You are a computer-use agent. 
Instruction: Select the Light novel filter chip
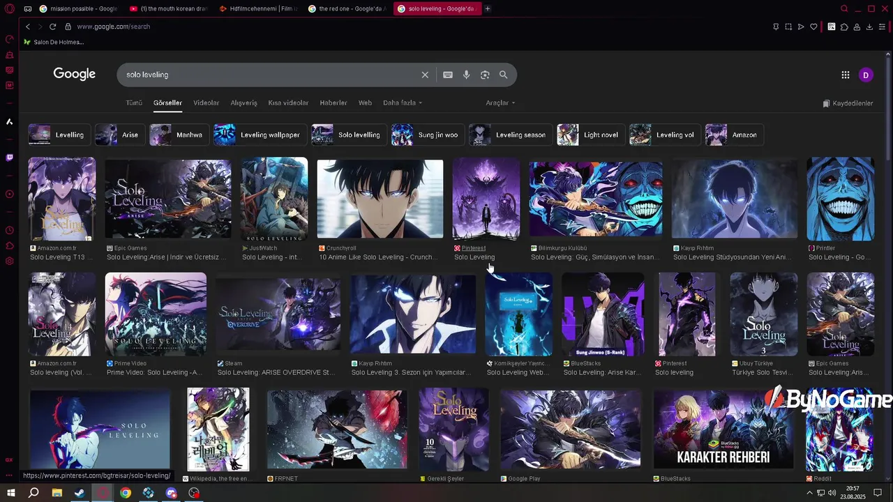coord(591,135)
